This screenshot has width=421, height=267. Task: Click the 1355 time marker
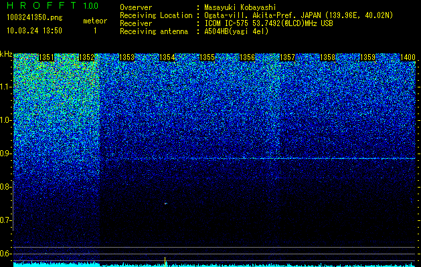tap(207, 57)
